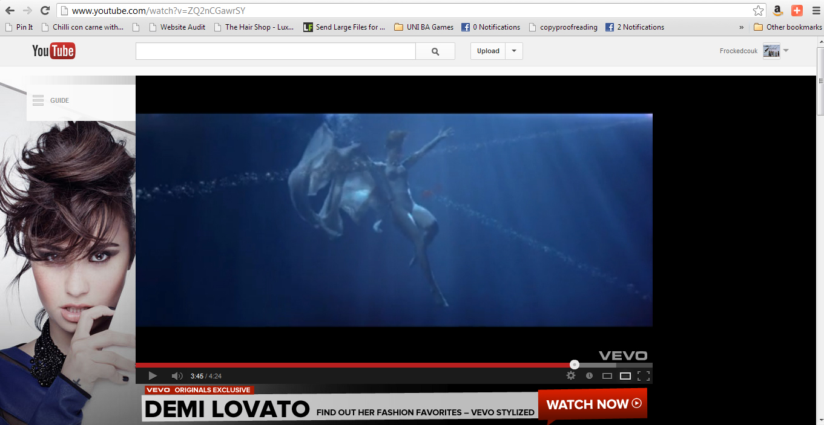Click the Demi Lovato banner ad text

click(227, 409)
